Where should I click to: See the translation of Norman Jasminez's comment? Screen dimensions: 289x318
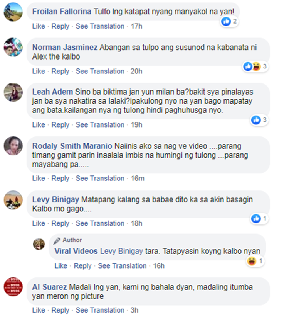click(100, 71)
